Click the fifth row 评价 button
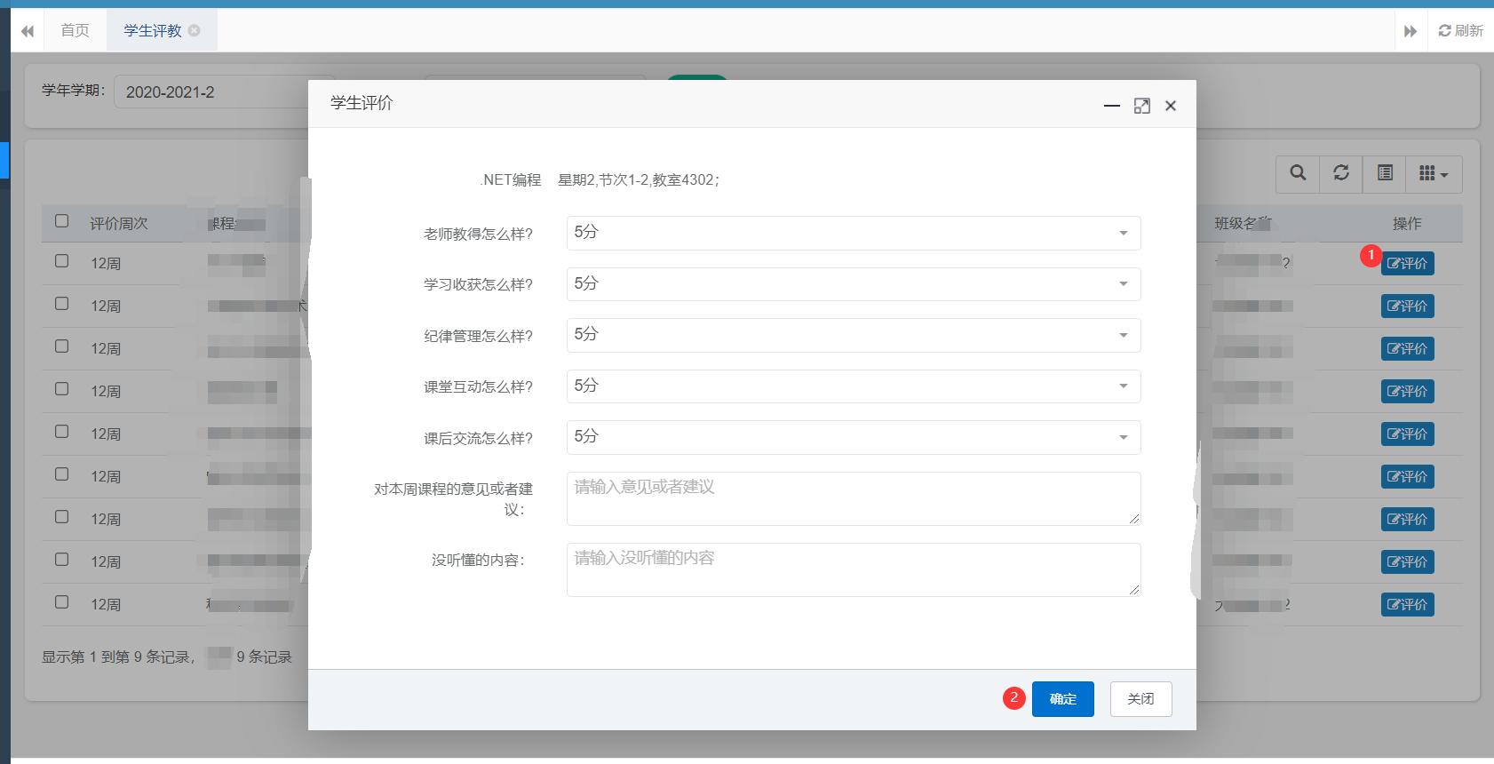 pyautogui.click(x=1408, y=434)
